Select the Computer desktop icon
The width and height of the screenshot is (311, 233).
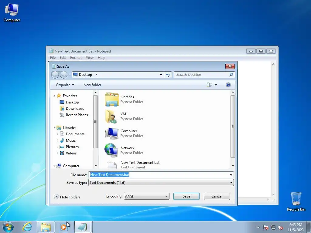pos(12,13)
